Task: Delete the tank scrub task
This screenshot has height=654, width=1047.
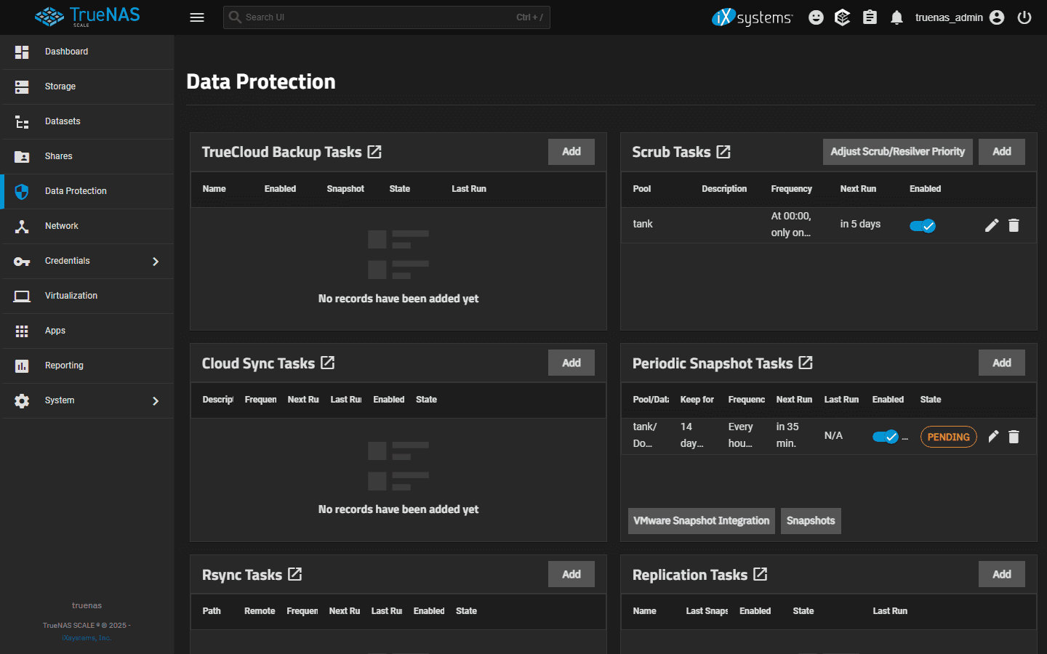Action: coord(1014,225)
